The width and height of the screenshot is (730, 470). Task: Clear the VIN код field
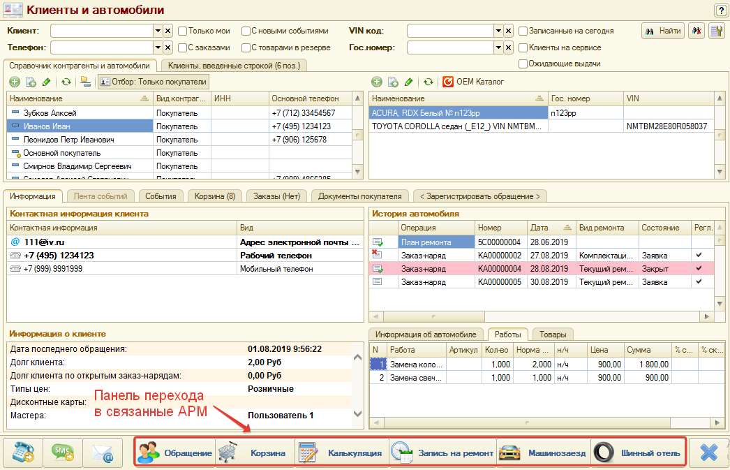click(x=508, y=31)
